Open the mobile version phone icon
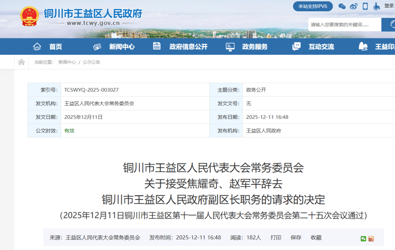 365,6
